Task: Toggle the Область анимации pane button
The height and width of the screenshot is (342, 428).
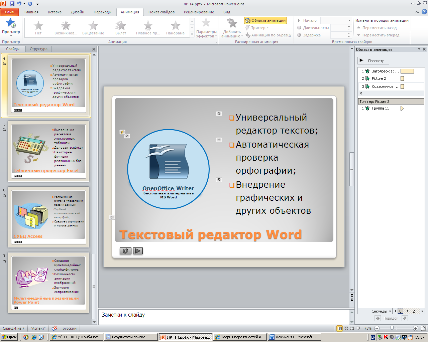Action: 265,20
